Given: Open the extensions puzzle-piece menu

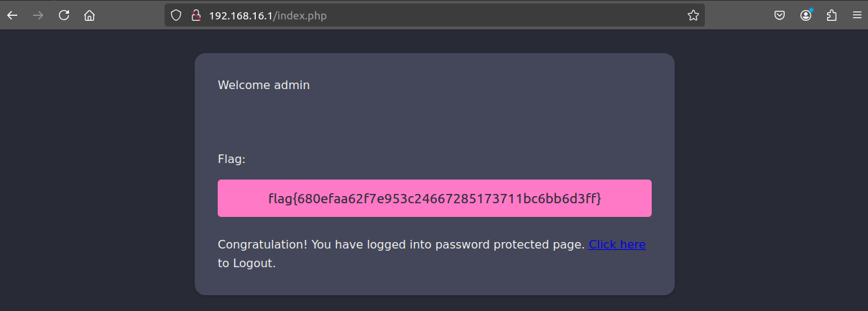Looking at the screenshot, I should (831, 15).
